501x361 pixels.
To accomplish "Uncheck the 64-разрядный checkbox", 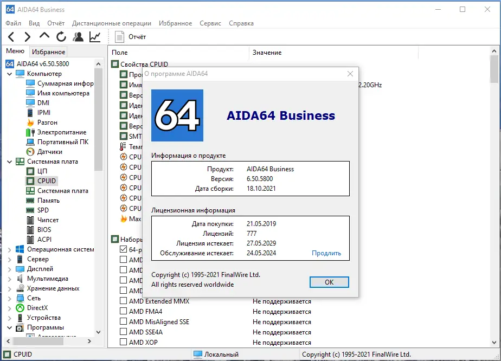I will click(x=122, y=249).
